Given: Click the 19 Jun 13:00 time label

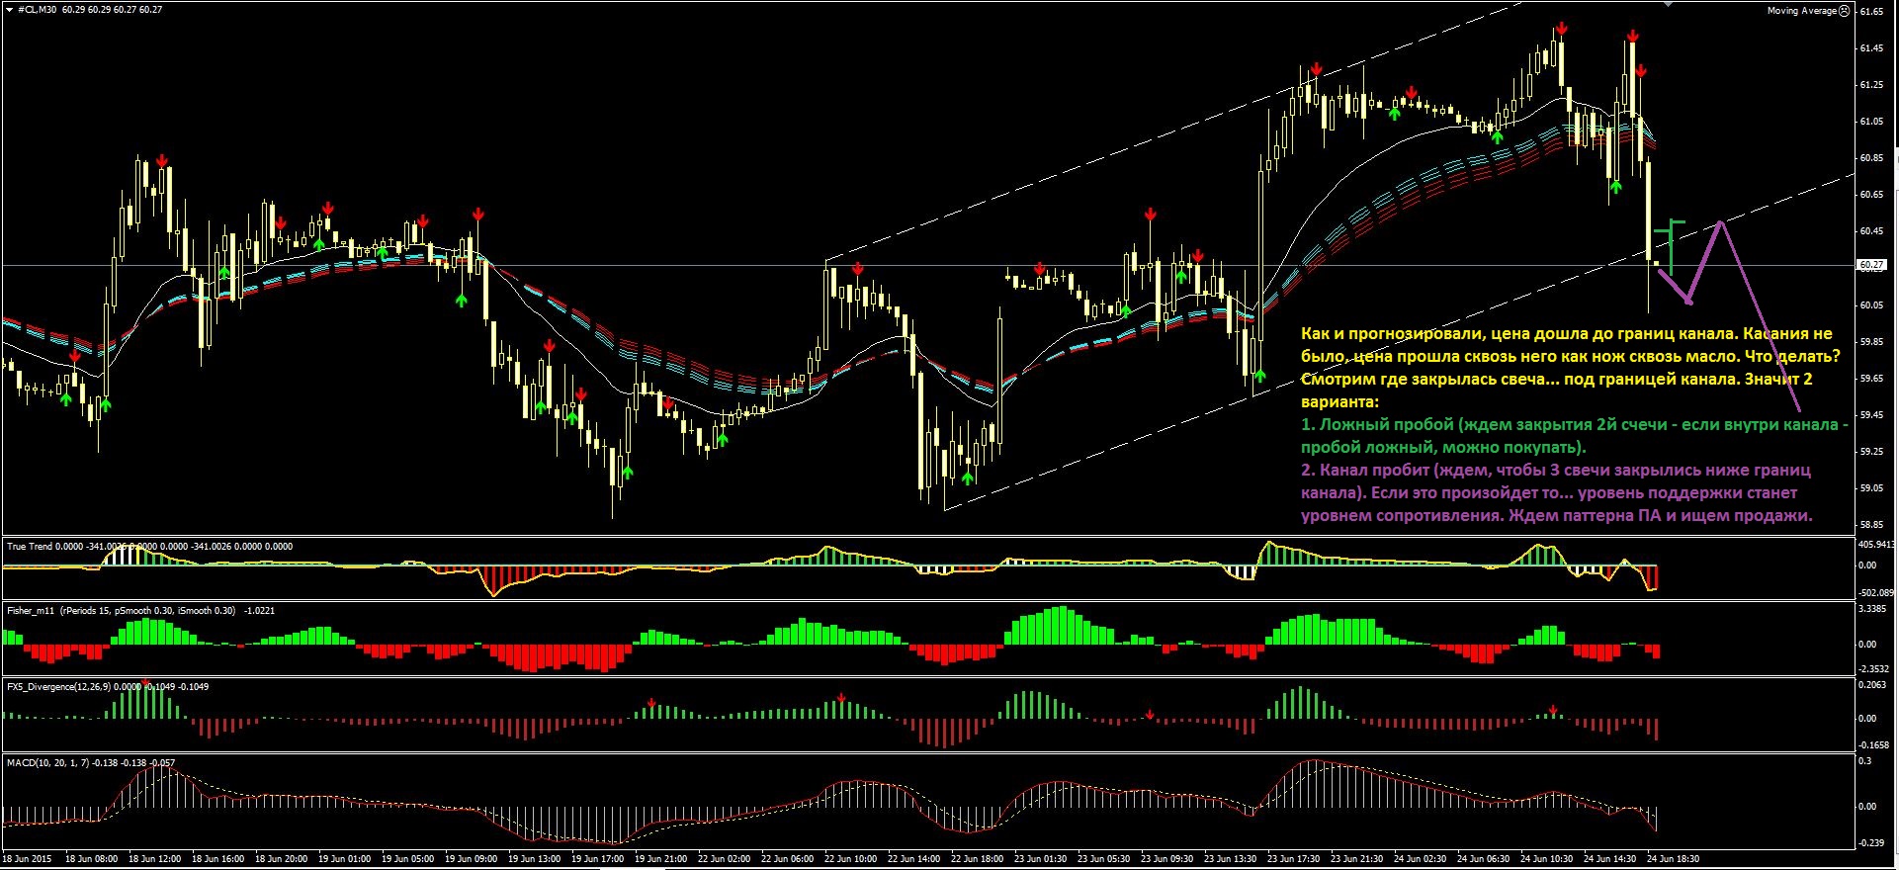Looking at the screenshot, I should pyautogui.click(x=534, y=858).
